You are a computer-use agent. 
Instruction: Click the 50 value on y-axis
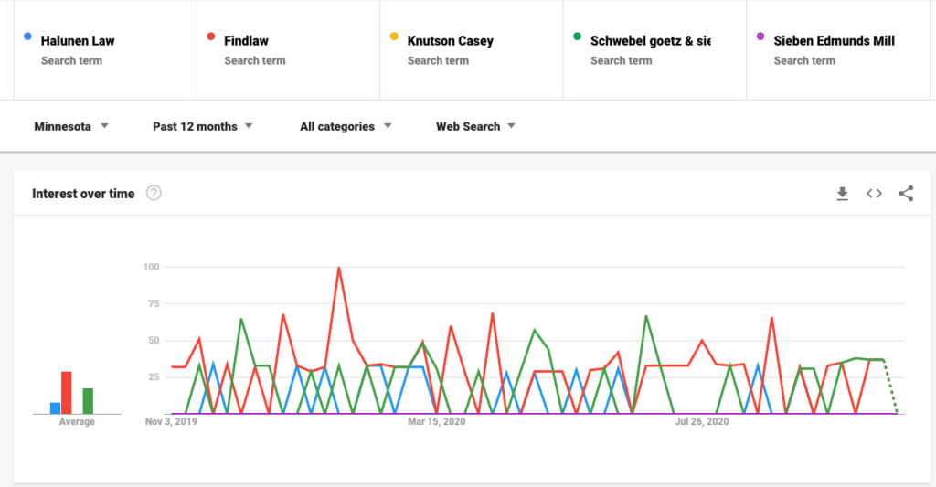(x=154, y=341)
